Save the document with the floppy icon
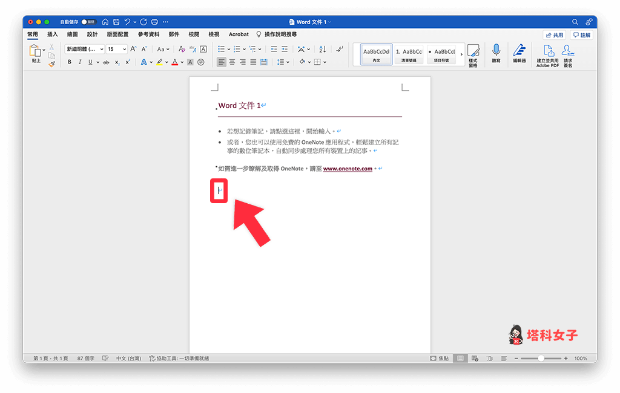This screenshot has width=620, height=393. pyautogui.click(x=116, y=22)
